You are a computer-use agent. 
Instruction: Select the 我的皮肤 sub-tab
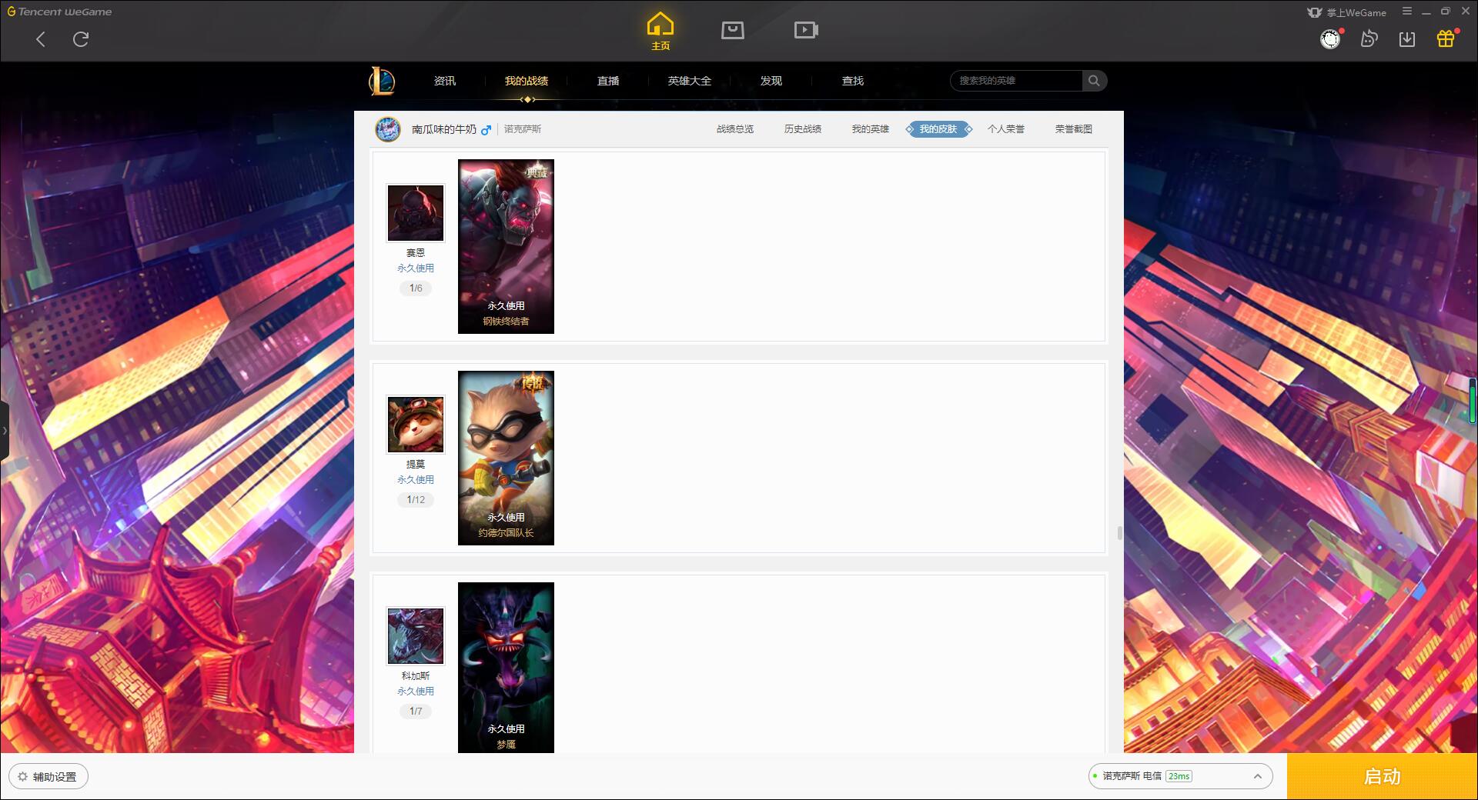click(x=938, y=129)
